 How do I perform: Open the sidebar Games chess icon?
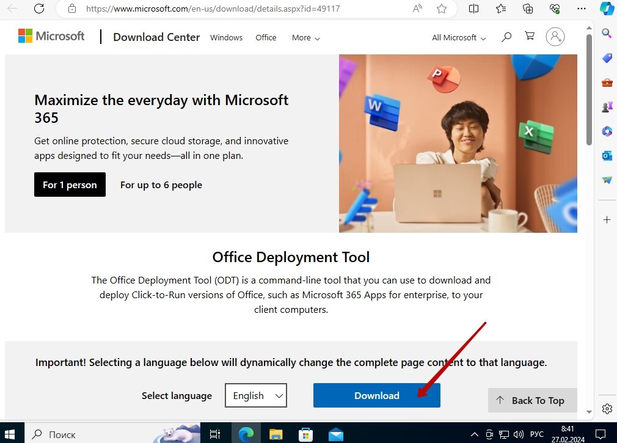(607, 106)
